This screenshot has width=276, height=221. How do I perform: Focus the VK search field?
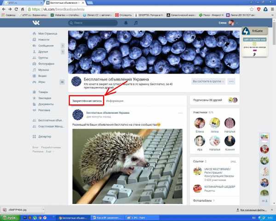pos(93,23)
